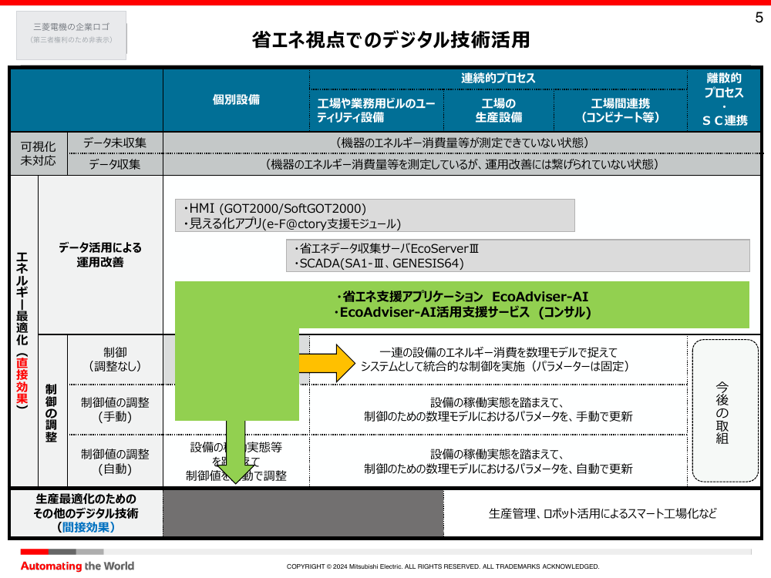Select the text ending パラメータを、自動で更新

[x=498, y=469]
